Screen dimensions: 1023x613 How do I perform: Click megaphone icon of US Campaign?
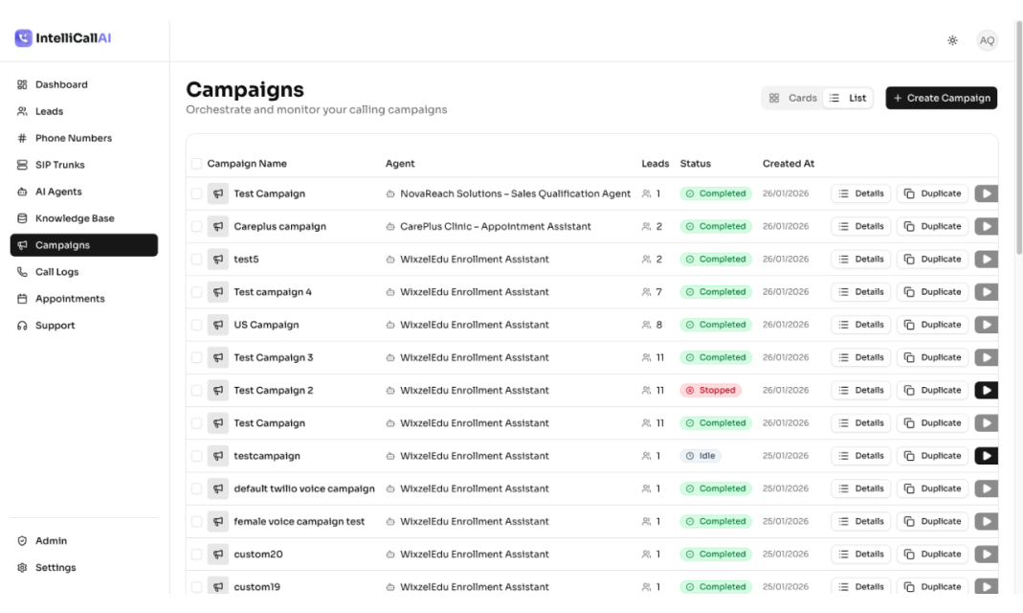[x=218, y=325]
